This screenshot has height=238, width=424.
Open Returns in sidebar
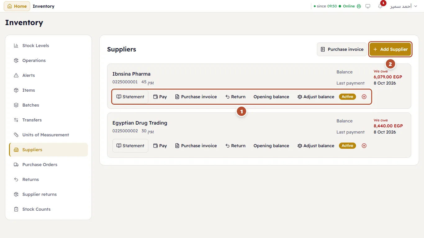click(48, 179)
